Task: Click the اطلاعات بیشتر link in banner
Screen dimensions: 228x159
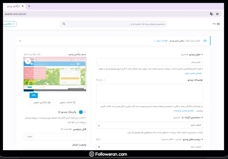Action: coord(161,41)
